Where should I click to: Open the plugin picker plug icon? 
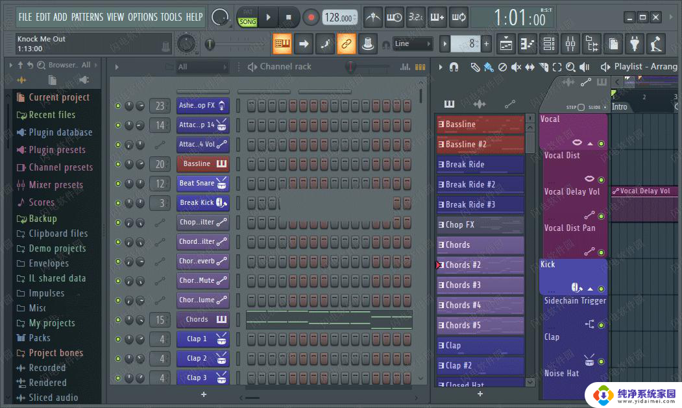[x=635, y=43]
